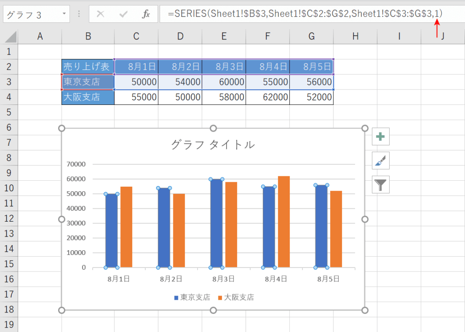Click the blue 東京支店 bar for 8月3日
The height and width of the screenshot is (332, 465).
[x=217, y=223]
